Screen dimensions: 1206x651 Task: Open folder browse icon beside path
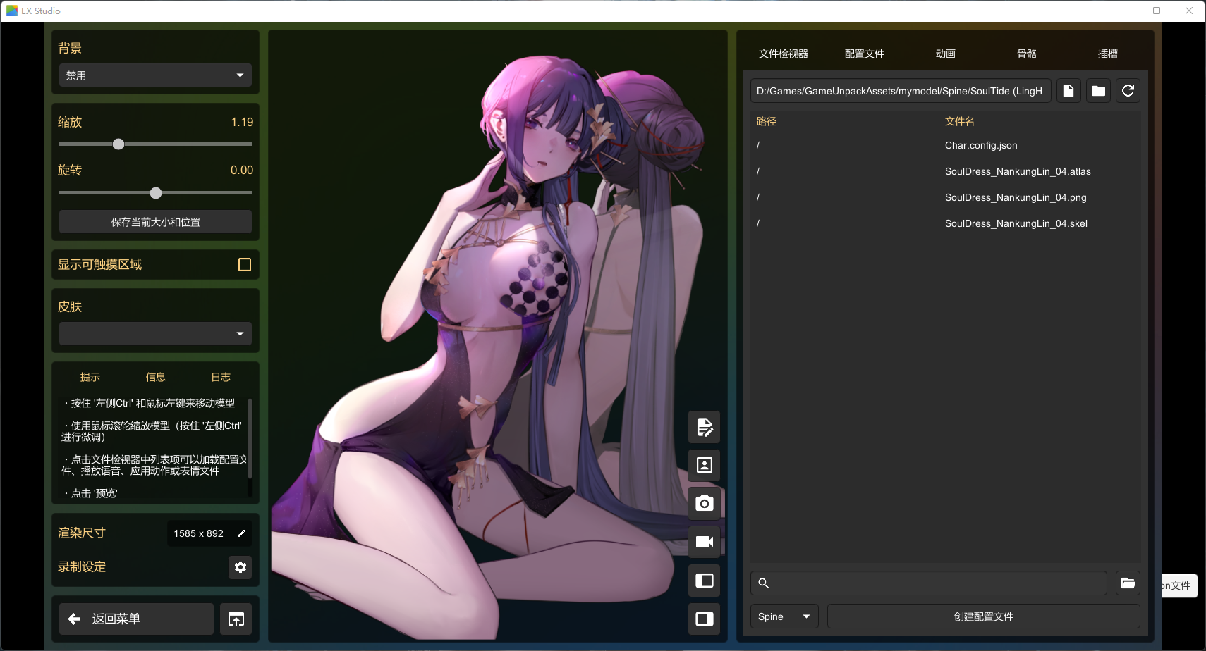tap(1098, 91)
